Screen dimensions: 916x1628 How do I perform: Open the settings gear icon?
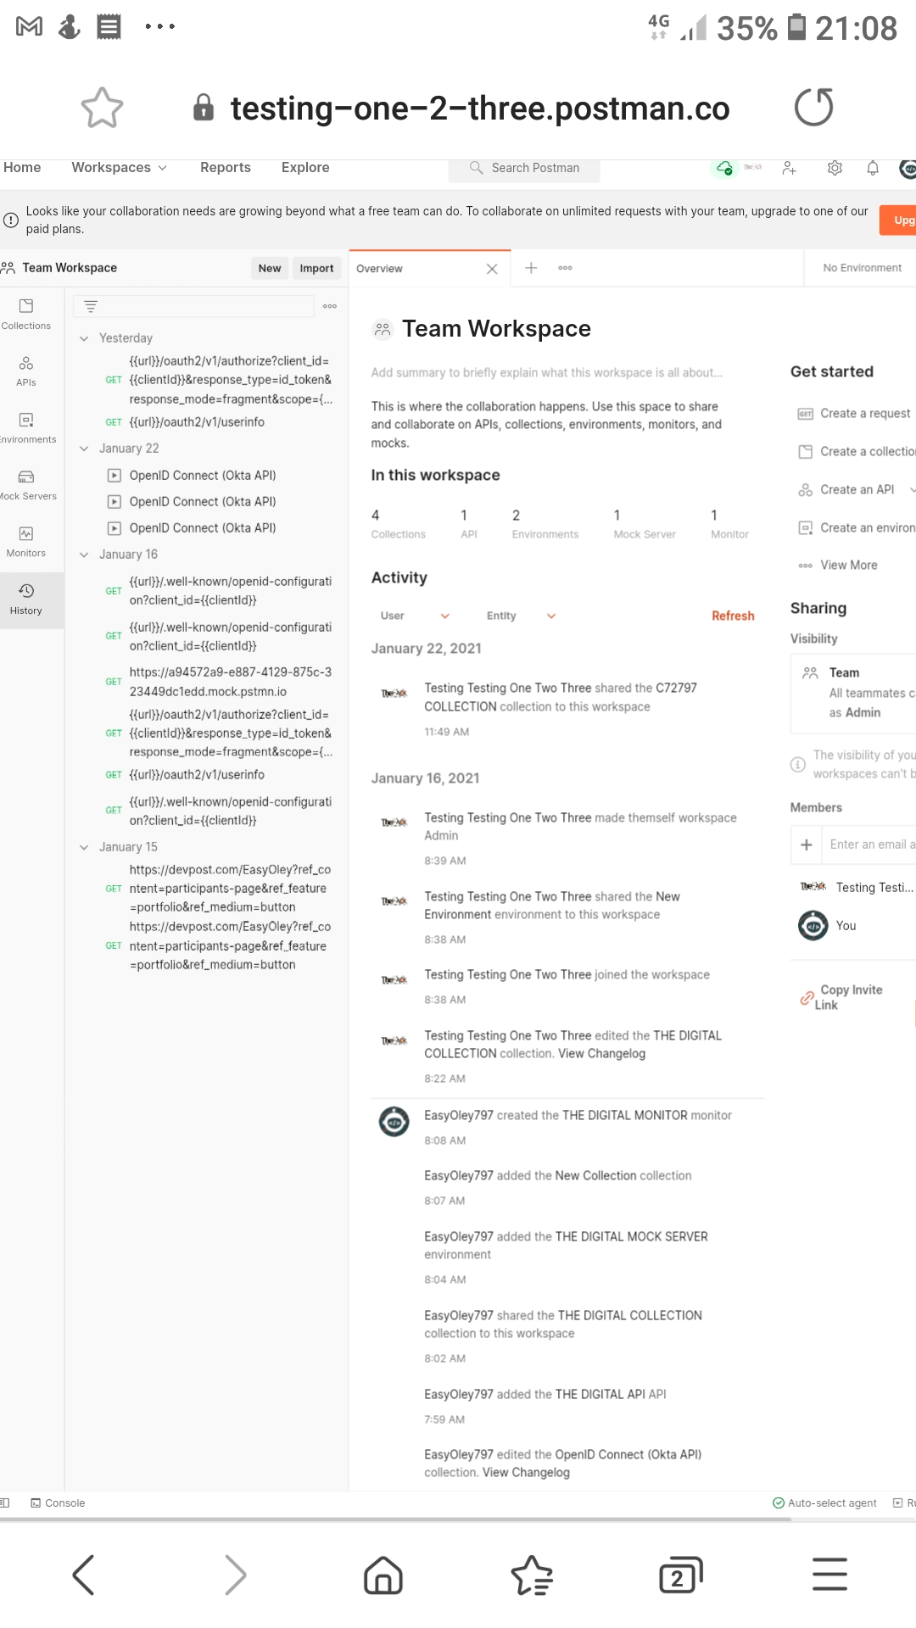(x=835, y=168)
